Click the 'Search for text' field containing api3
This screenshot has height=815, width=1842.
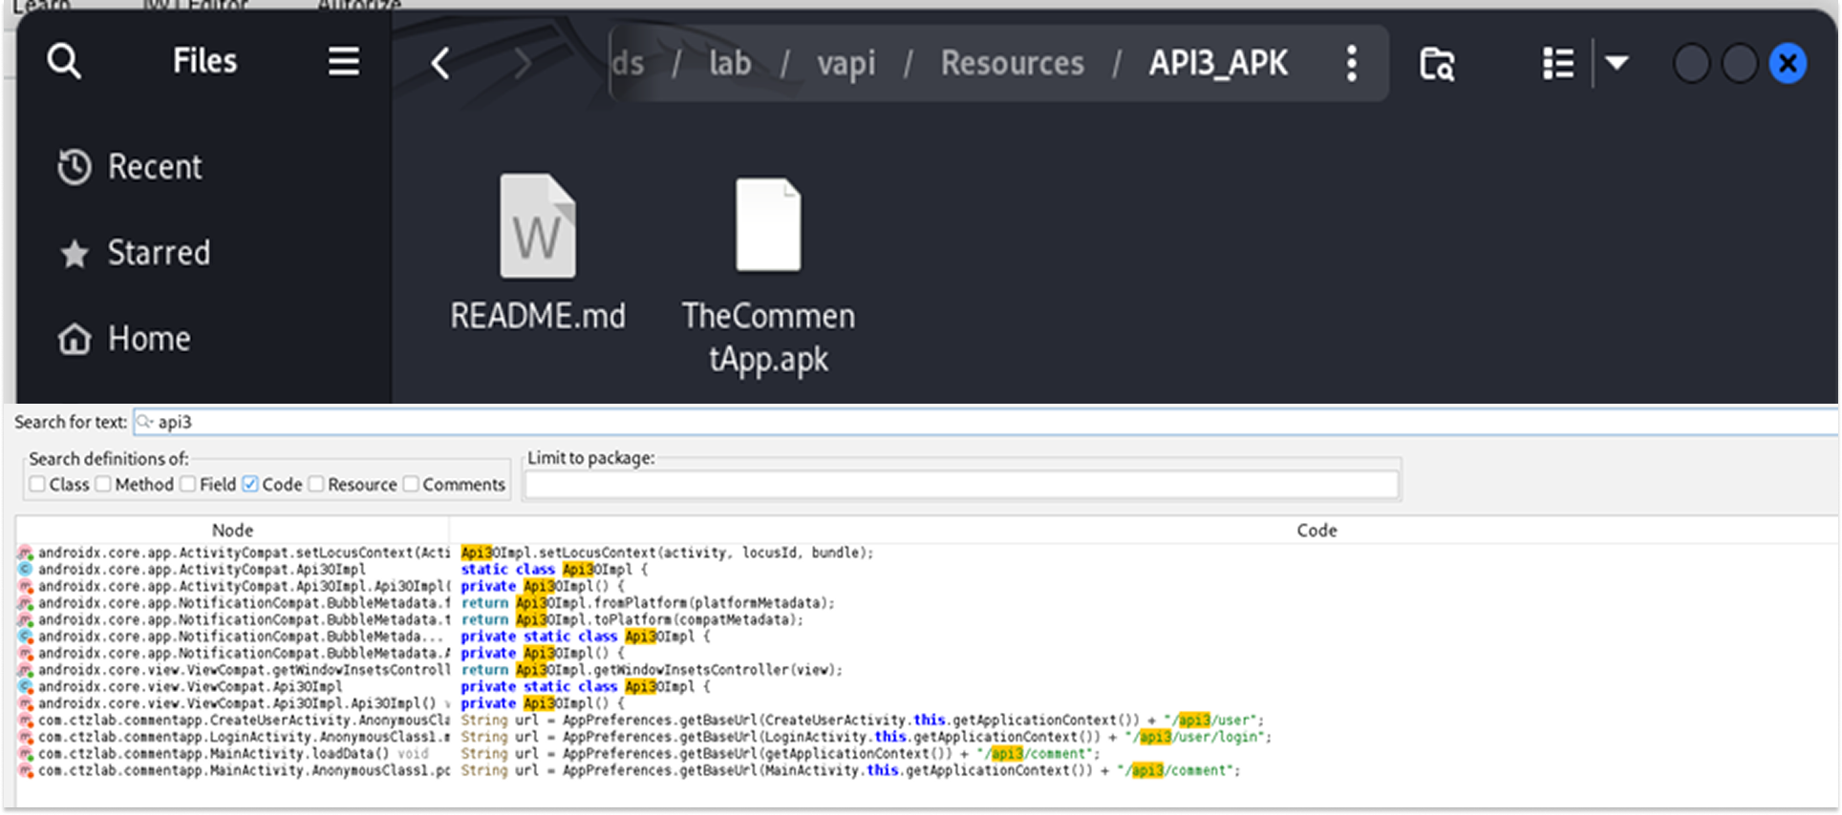click(x=984, y=422)
